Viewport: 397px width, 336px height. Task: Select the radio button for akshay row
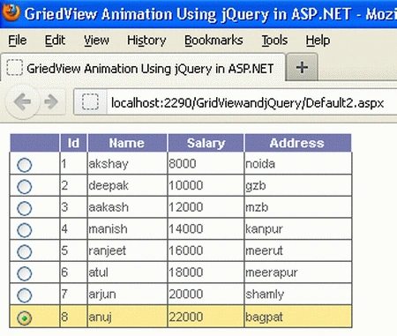coord(24,165)
